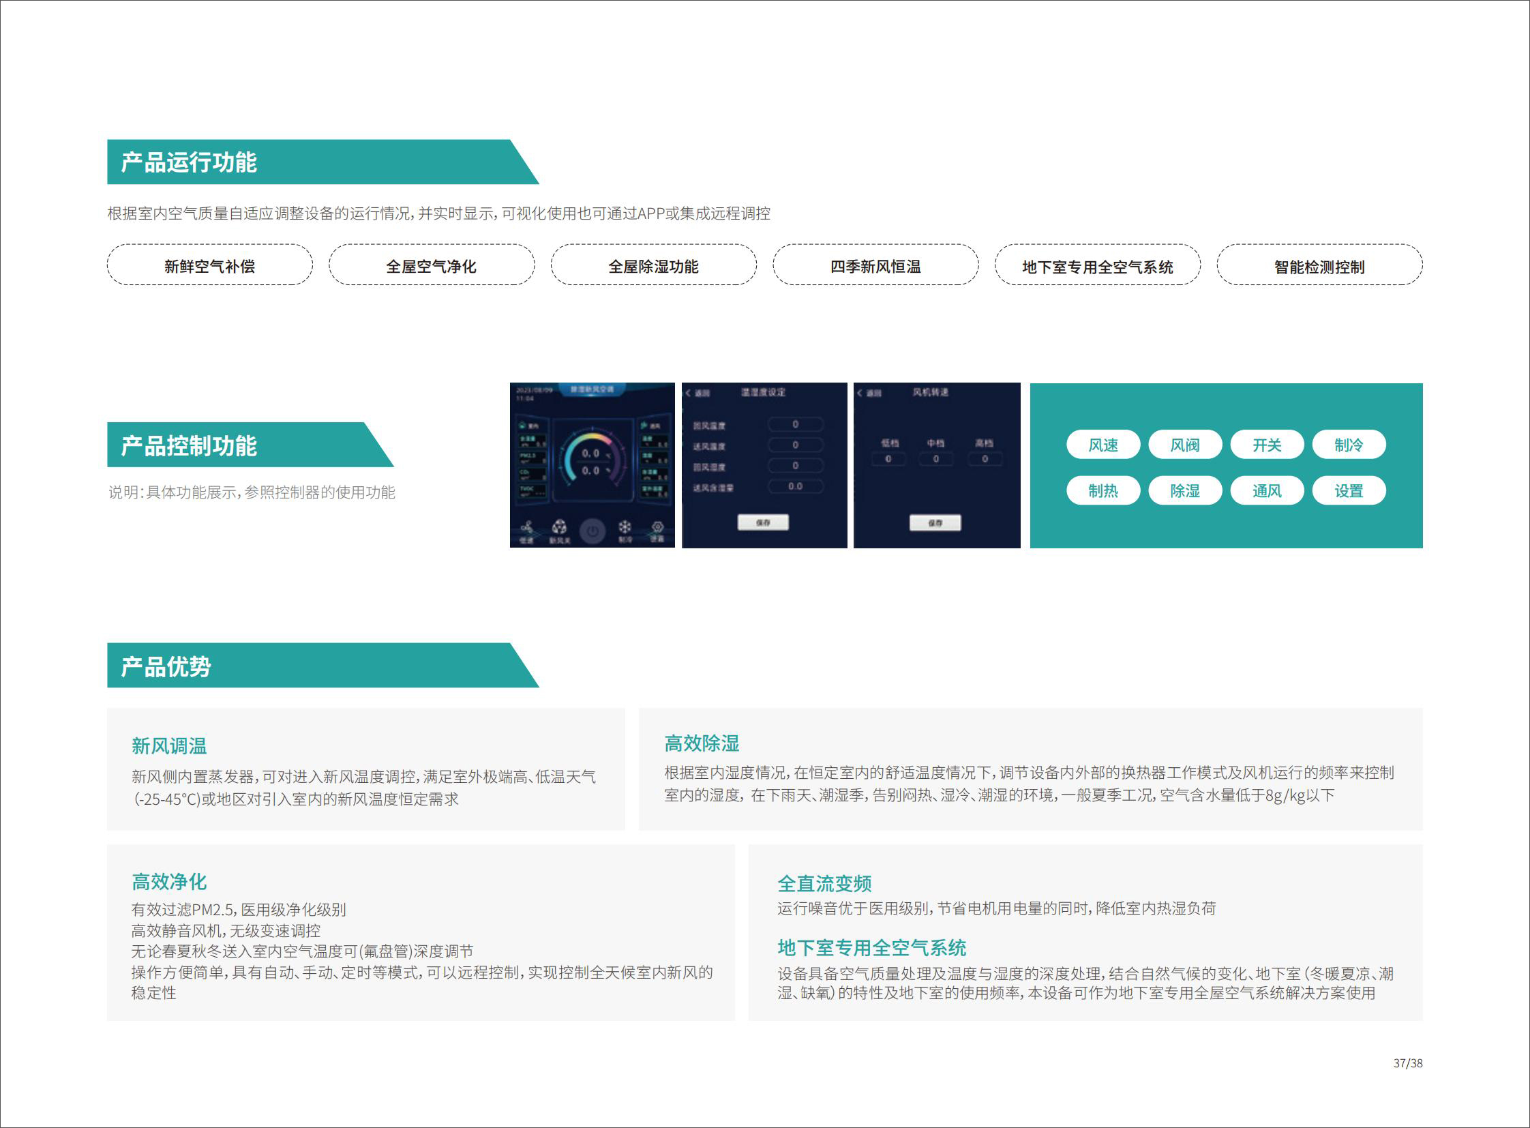Click the 风速 pill button

1103,445
